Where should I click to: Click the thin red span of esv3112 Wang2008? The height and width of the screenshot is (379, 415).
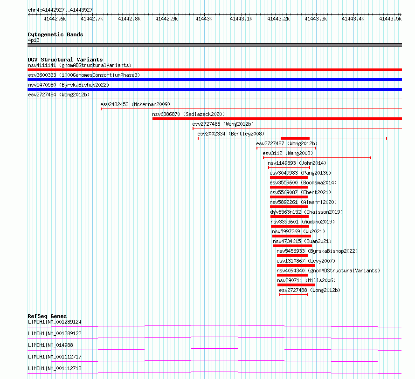point(317,158)
